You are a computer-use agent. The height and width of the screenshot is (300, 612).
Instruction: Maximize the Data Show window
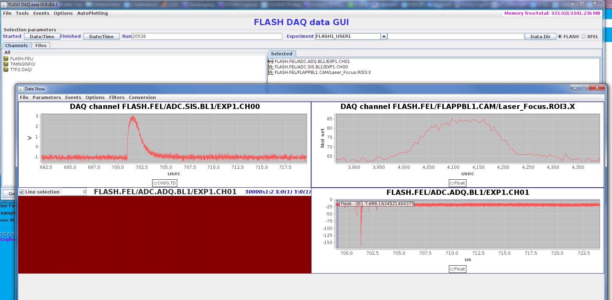584,88
